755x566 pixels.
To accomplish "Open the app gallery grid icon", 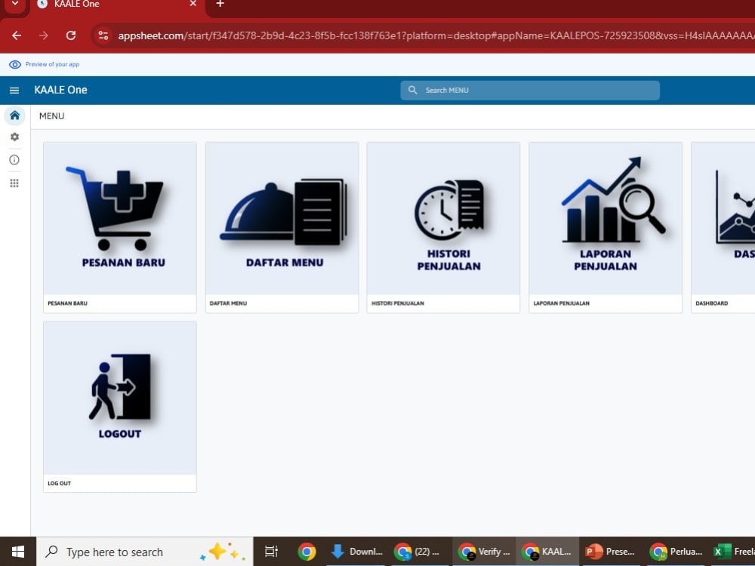I will (x=14, y=183).
